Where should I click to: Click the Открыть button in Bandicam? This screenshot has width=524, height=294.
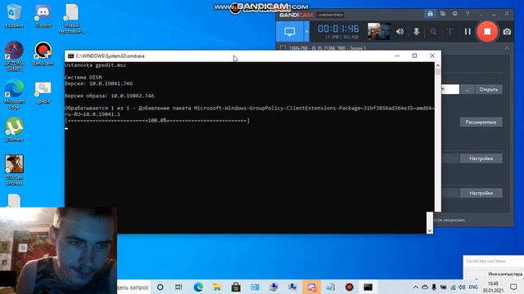pyautogui.click(x=488, y=89)
